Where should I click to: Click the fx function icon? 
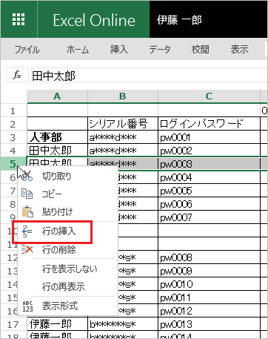[x=17, y=75]
